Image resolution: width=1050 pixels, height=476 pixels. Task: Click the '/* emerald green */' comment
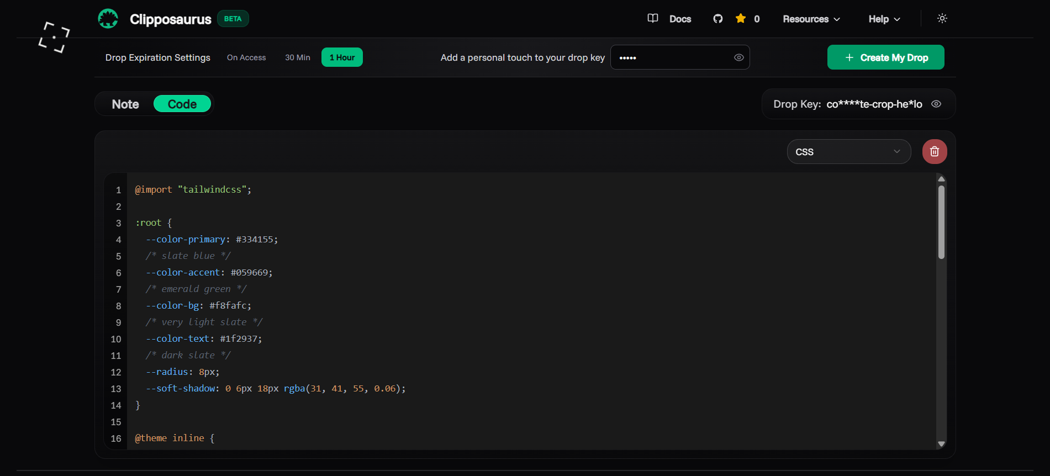(196, 289)
